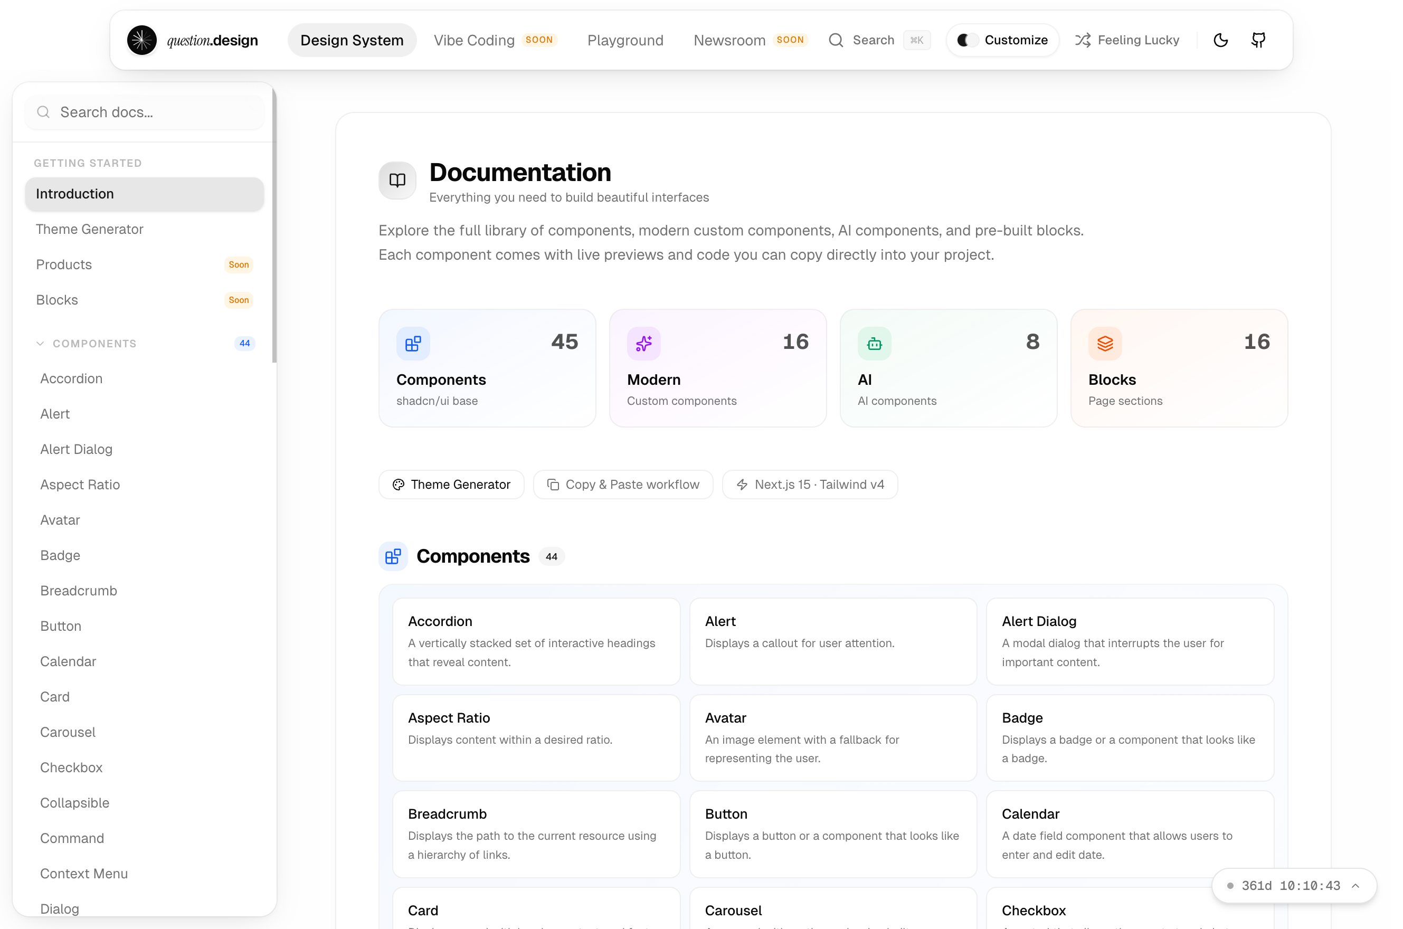1403x929 pixels.
Task: Open the Calendar component card
Action: pos(1130,834)
